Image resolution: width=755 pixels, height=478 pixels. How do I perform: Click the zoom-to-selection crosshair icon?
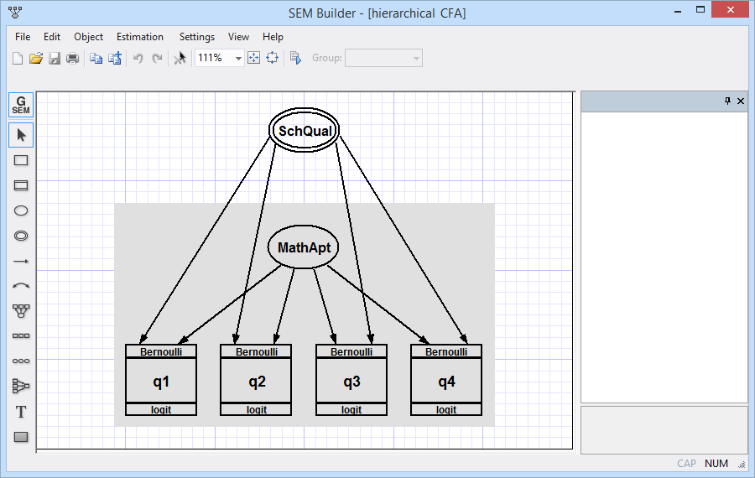[x=272, y=58]
